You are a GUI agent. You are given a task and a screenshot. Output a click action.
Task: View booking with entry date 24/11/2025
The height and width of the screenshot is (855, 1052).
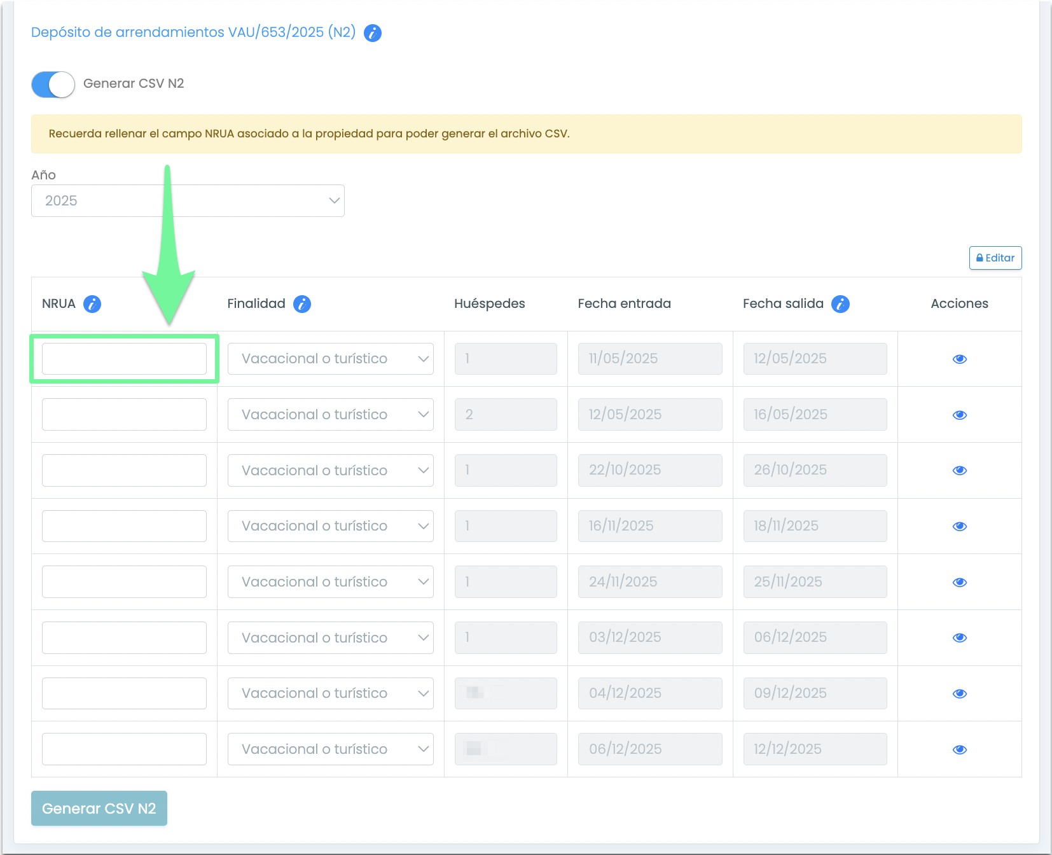point(959,582)
